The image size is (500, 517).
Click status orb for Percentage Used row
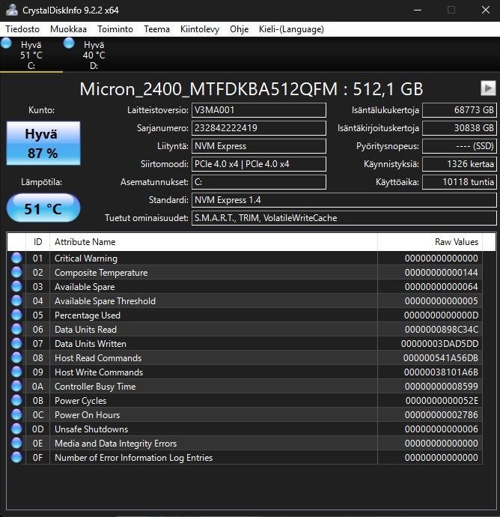click(x=16, y=315)
